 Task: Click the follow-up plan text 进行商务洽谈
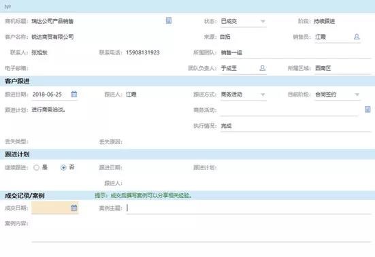pos(48,110)
